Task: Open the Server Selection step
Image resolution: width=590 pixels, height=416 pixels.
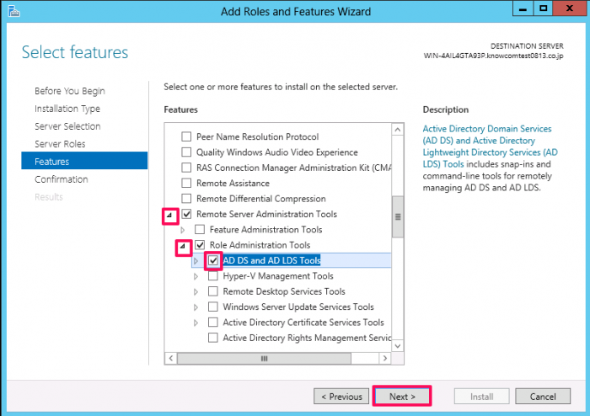Action: (67, 126)
